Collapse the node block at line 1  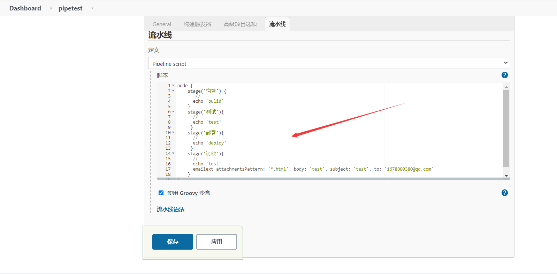173,85
